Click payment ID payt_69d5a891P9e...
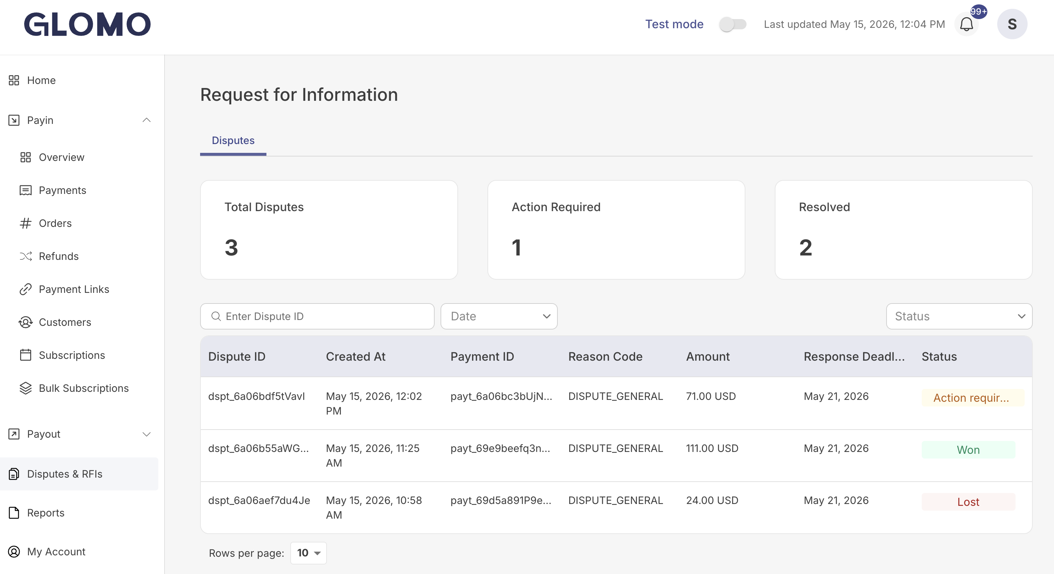This screenshot has width=1054, height=574. coord(501,500)
